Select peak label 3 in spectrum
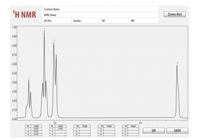 54,40
